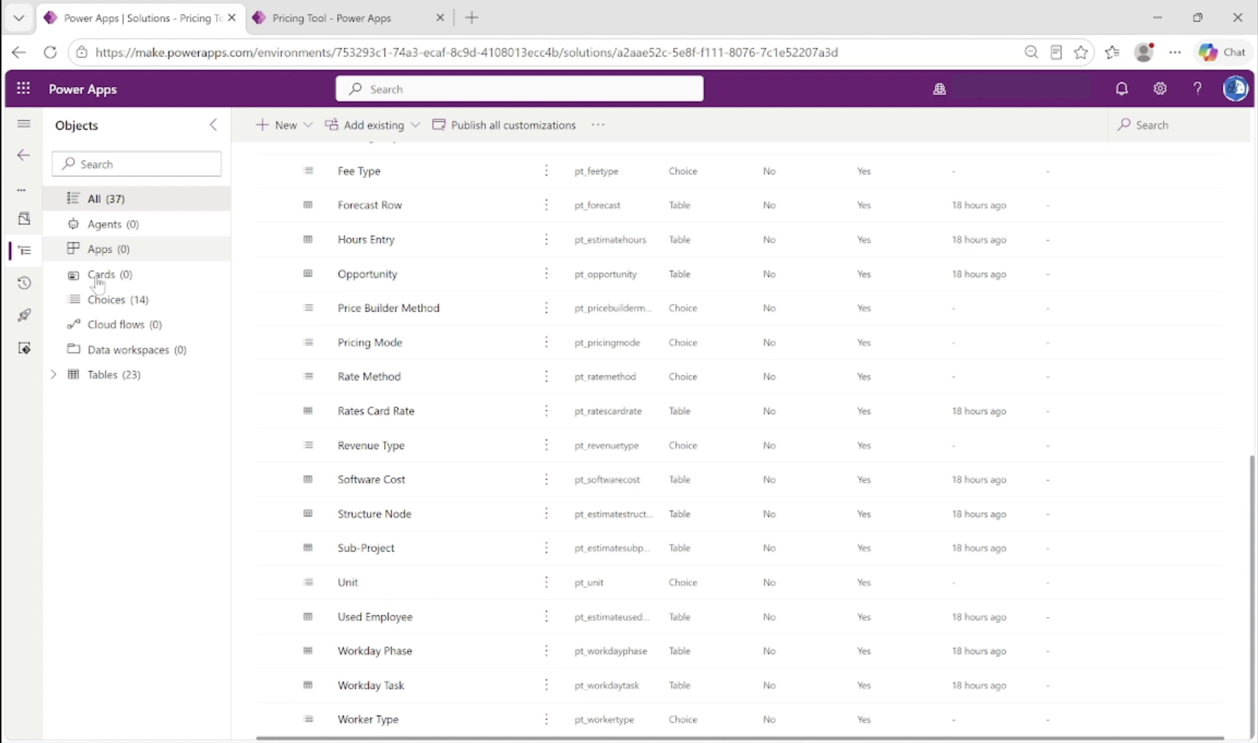Image resolution: width=1258 pixels, height=743 pixels.
Task: Open the browser profile icon
Action: (x=1144, y=52)
